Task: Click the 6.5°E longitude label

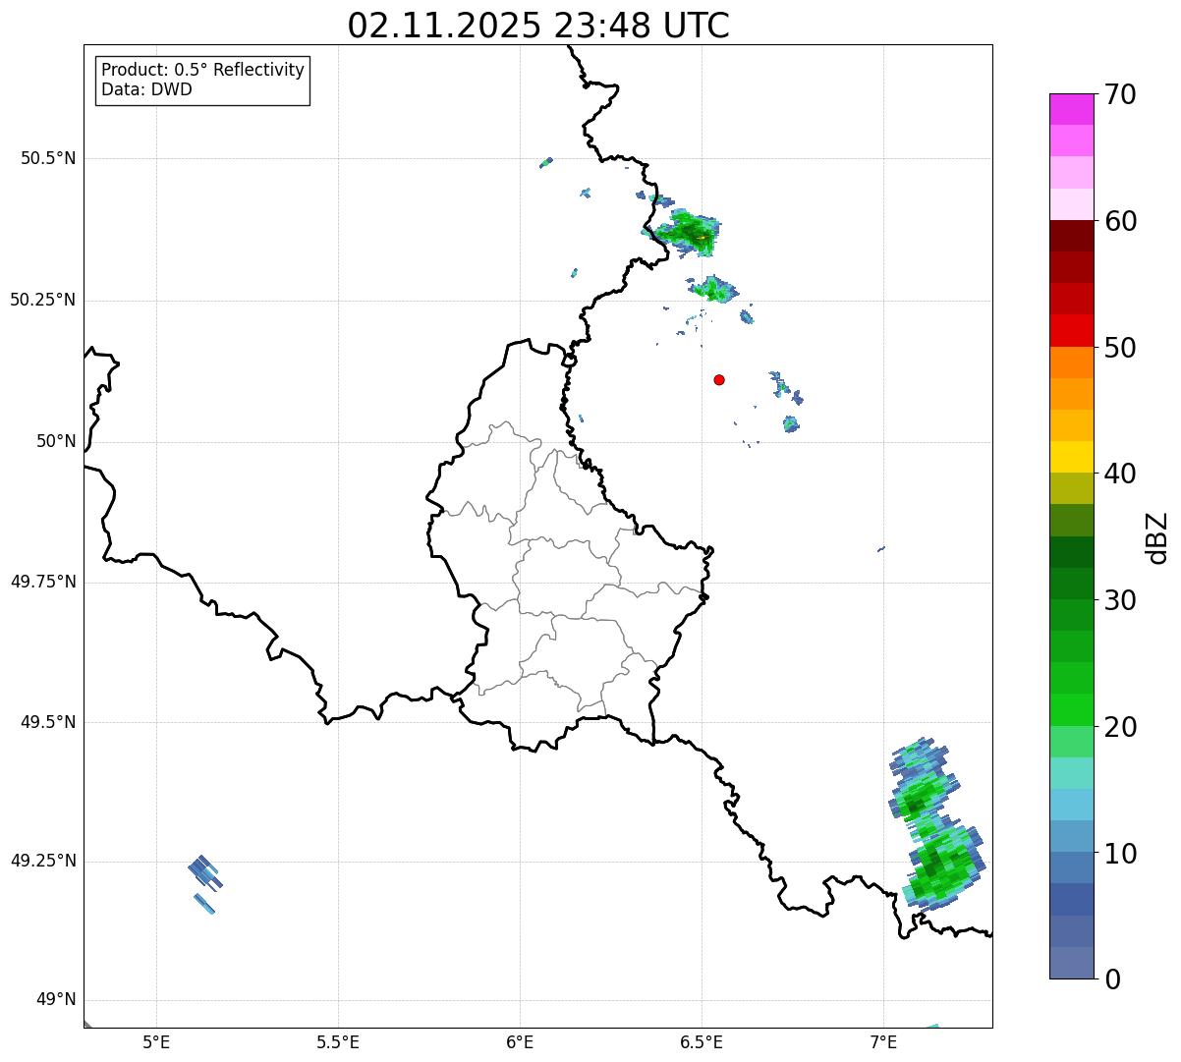Action: click(702, 1041)
